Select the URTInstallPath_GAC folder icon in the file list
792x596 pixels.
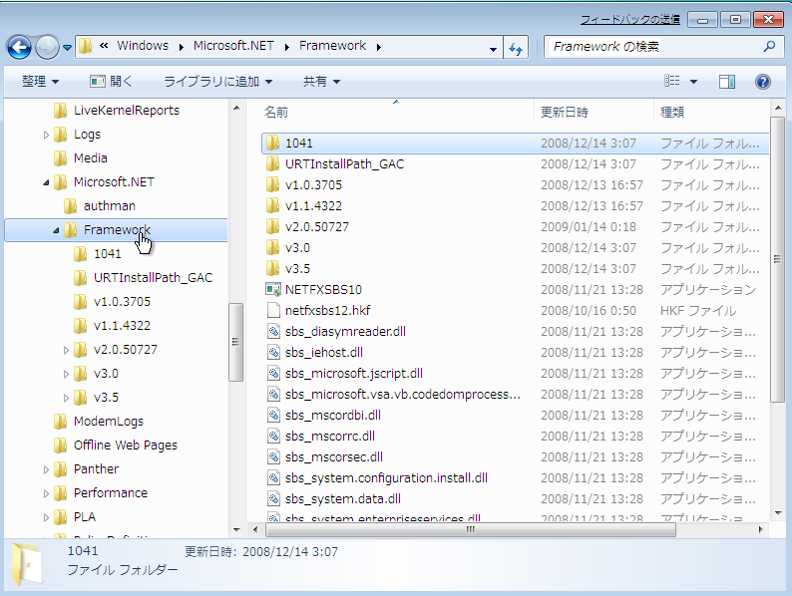coord(272,164)
